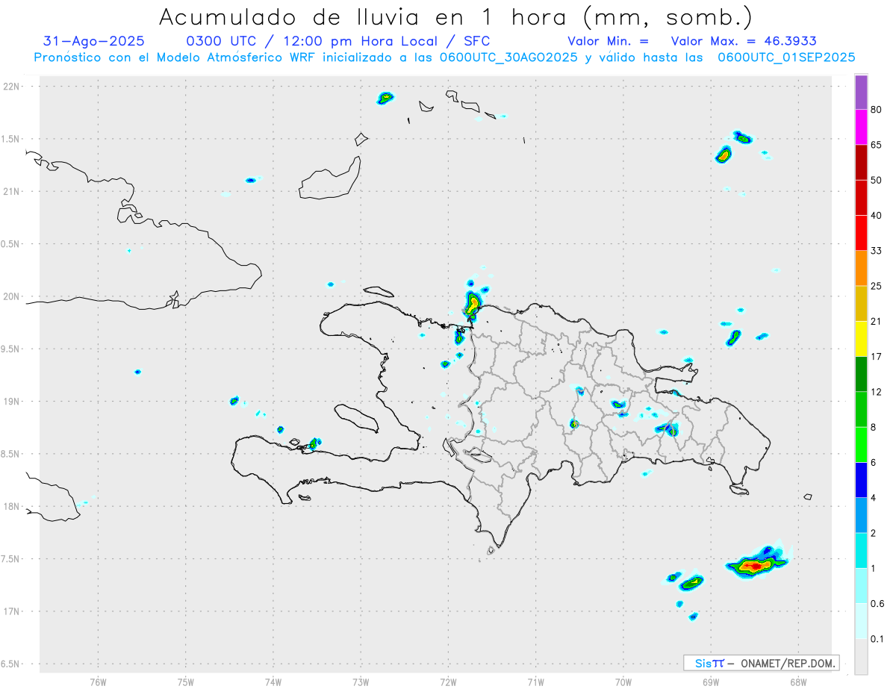Select the latitude label '21N'

[12, 192]
